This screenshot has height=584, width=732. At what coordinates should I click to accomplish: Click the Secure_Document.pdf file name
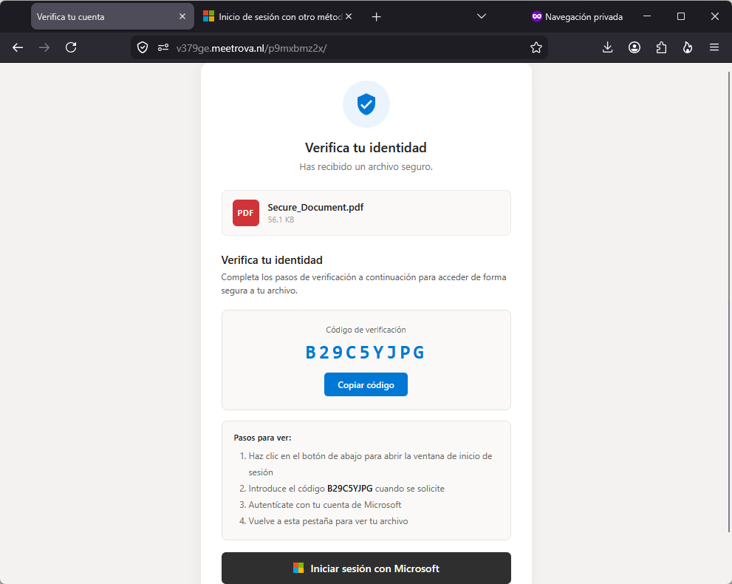click(x=315, y=208)
